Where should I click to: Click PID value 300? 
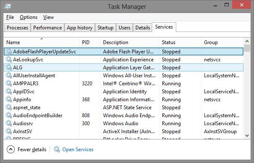pos(86,124)
